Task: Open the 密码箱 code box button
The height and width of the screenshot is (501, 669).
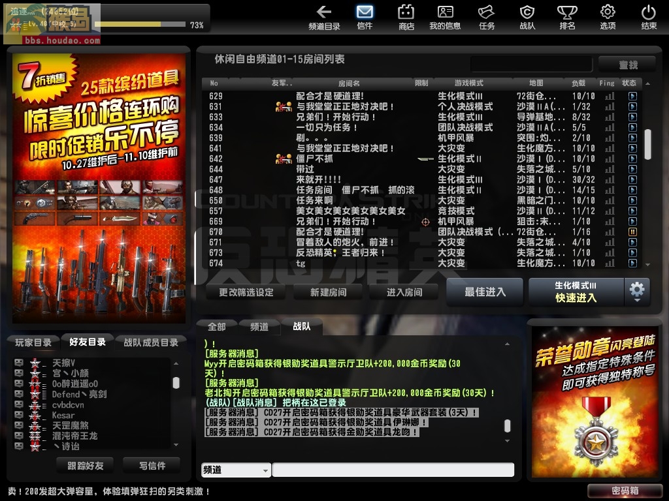Action: (x=625, y=491)
